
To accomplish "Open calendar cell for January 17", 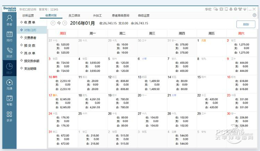I will coord(63,102).
